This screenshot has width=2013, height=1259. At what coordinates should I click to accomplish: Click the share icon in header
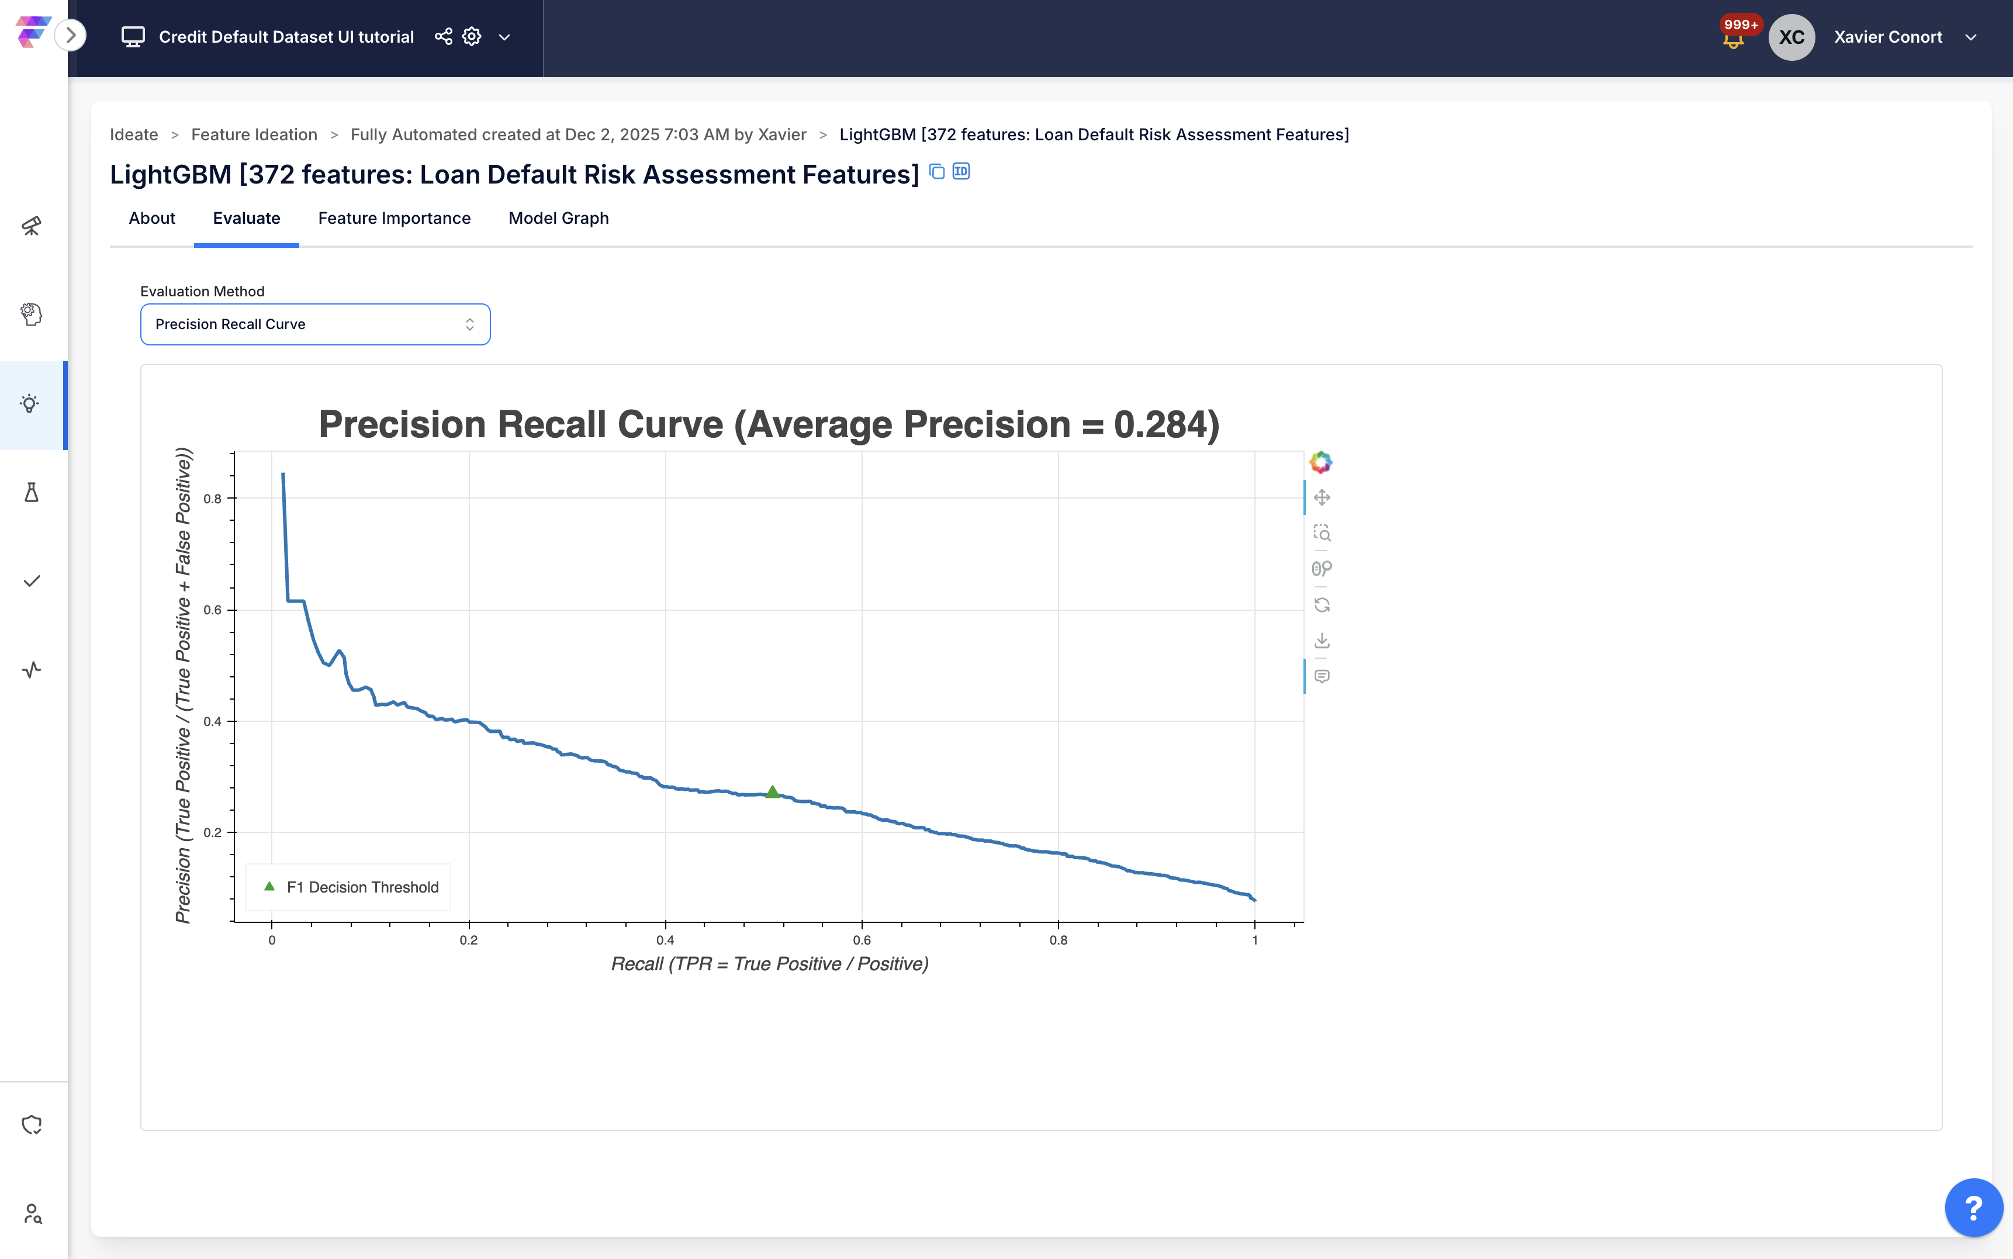(x=443, y=37)
